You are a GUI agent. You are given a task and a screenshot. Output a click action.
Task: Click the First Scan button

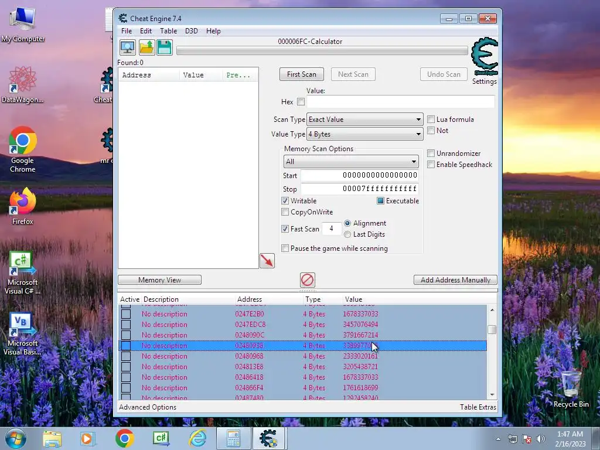pos(302,74)
